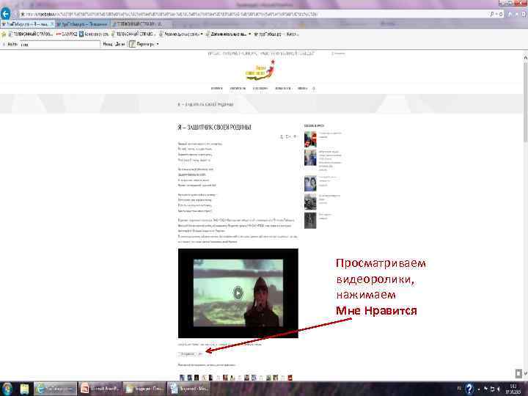Open the red-icon bookmark in favorites bar

coord(66,34)
